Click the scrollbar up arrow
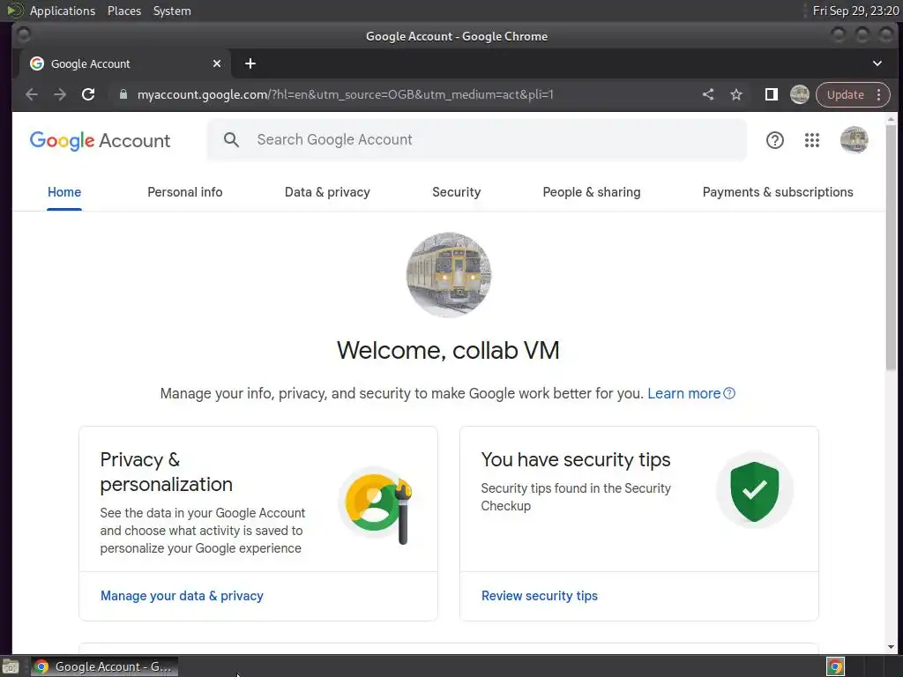This screenshot has width=903, height=677. point(891,119)
